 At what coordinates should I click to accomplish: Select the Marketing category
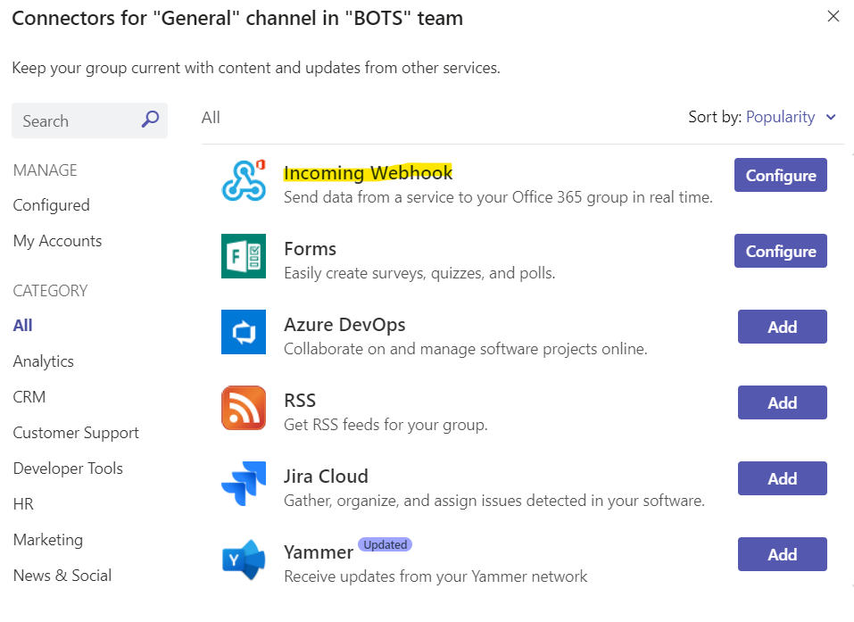click(x=48, y=540)
